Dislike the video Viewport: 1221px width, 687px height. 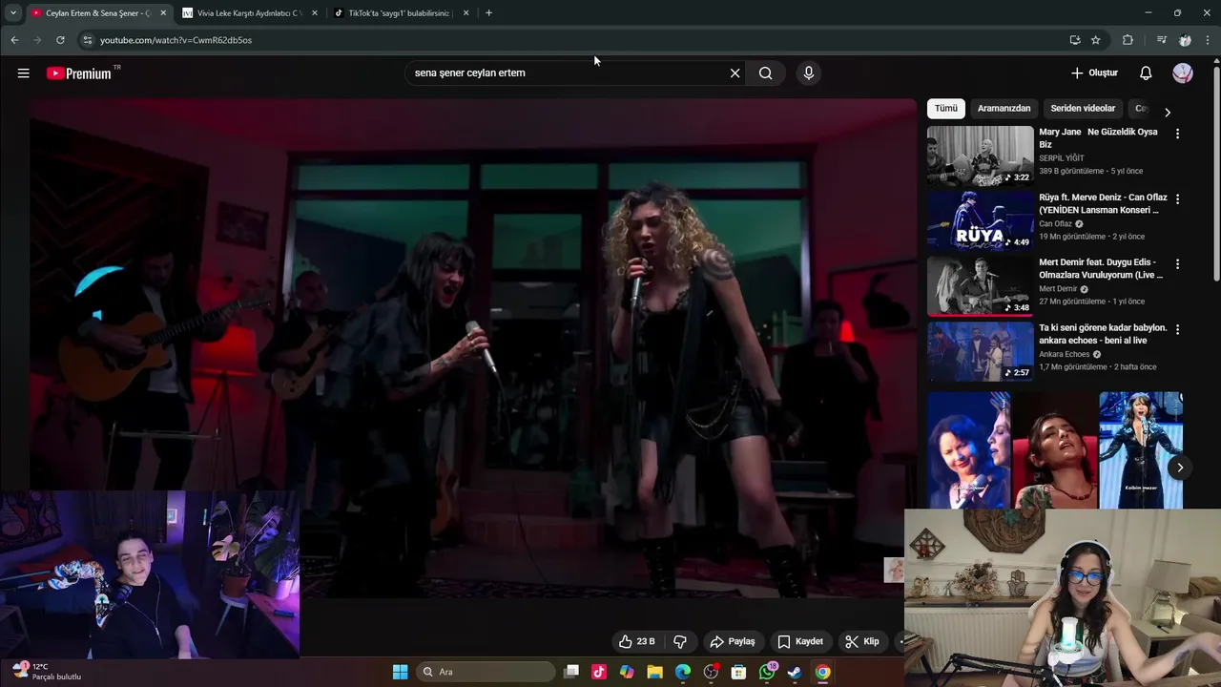click(680, 641)
